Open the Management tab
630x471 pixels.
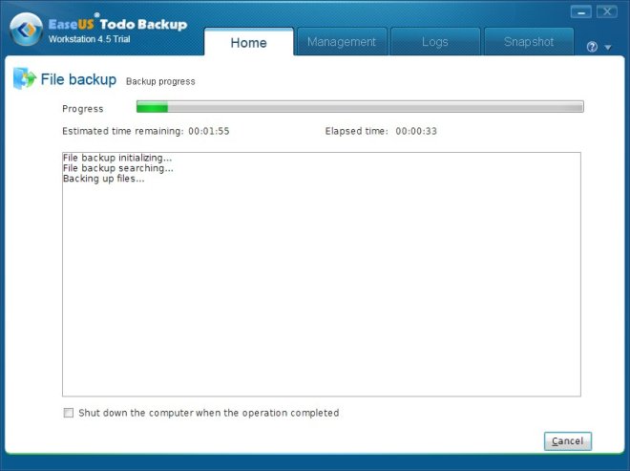pos(342,42)
